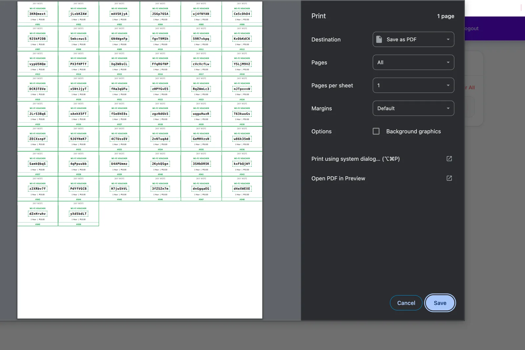Click voucher code z2XRbv7f in preview
This screenshot has height=350, width=525.
click(x=38, y=189)
